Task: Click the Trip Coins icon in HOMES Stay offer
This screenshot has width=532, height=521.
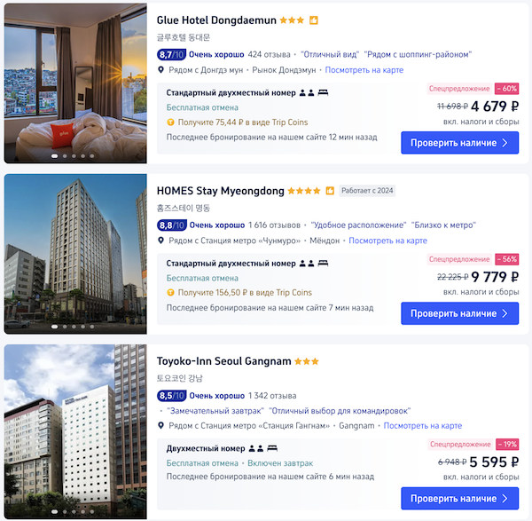Action: point(170,293)
